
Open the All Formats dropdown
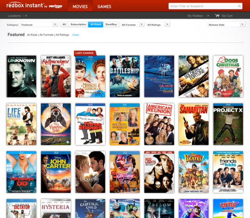tap(133, 24)
